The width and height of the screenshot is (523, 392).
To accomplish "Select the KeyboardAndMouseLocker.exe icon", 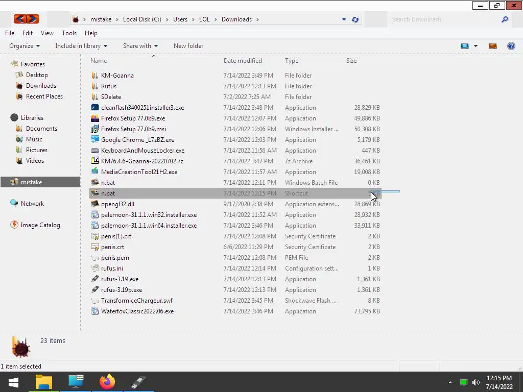I will 95,151.
